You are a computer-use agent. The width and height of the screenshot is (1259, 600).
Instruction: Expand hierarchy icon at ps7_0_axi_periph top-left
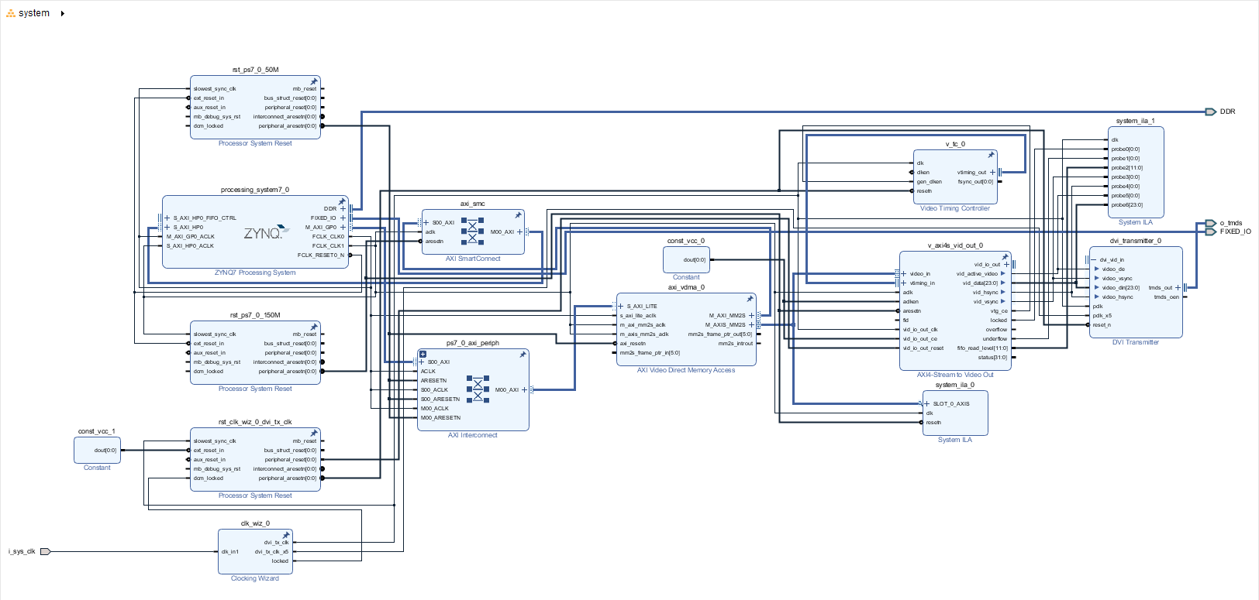423,354
